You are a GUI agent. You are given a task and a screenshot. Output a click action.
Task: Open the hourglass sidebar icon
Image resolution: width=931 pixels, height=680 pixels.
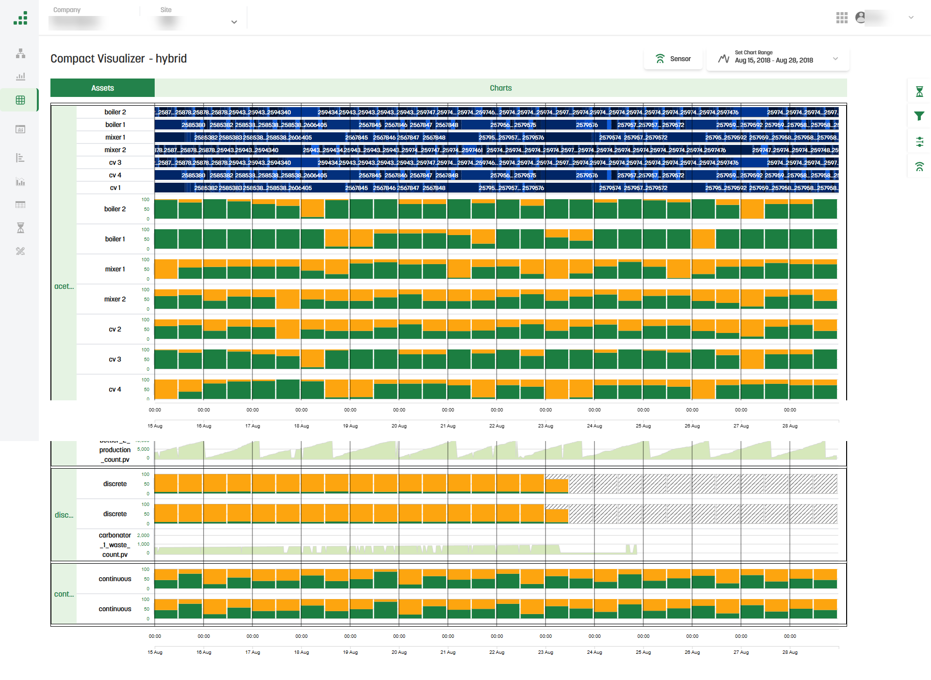pyautogui.click(x=20, y=228)
